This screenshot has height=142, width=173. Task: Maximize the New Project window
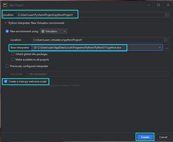pos(158,5)
